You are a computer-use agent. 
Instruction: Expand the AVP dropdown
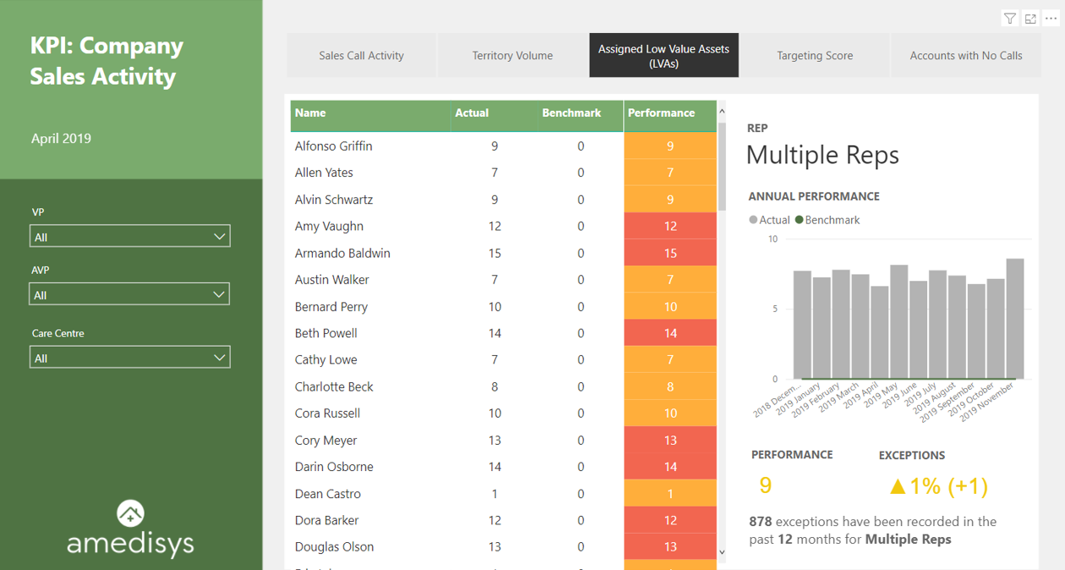(x=219, y=294)
